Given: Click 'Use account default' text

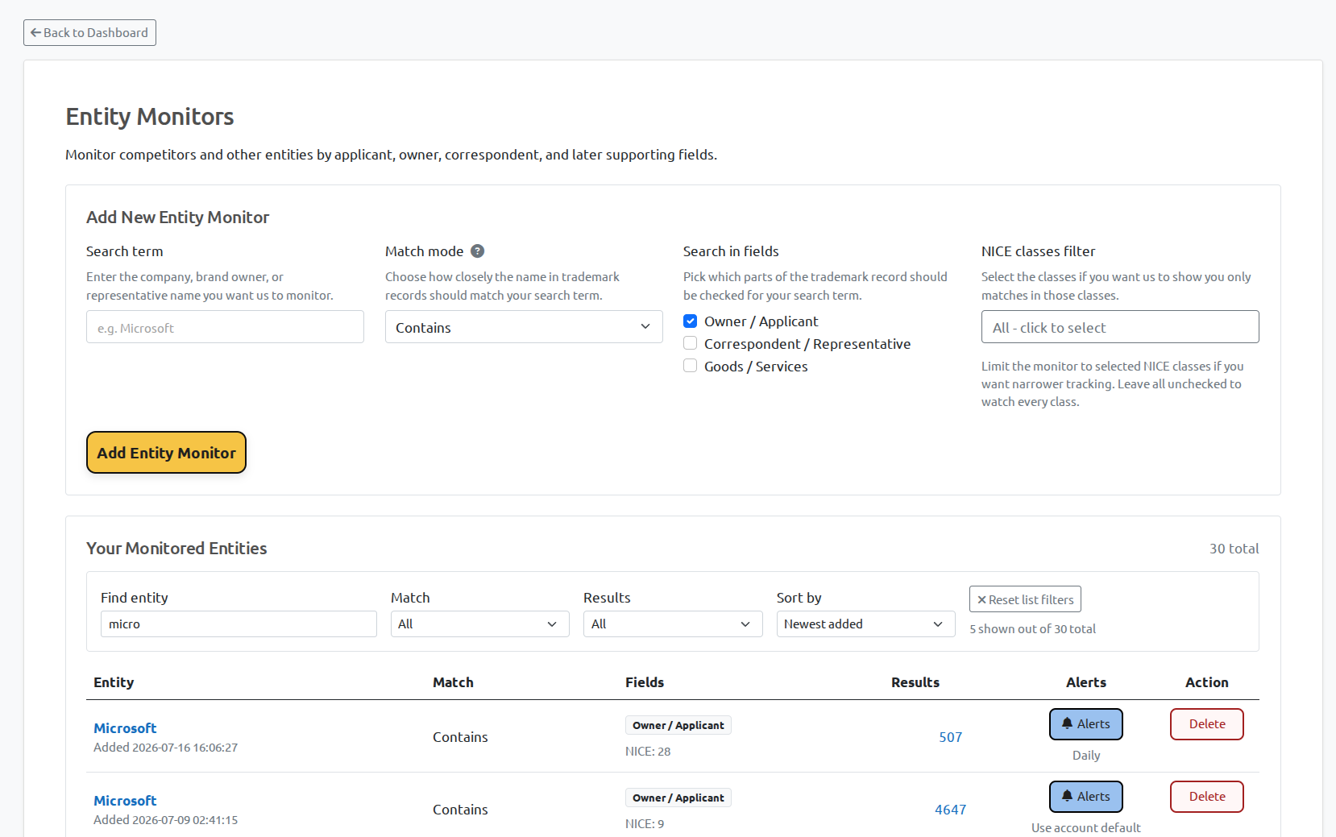Looking at the screenshot, I should tap(1086, 828).
